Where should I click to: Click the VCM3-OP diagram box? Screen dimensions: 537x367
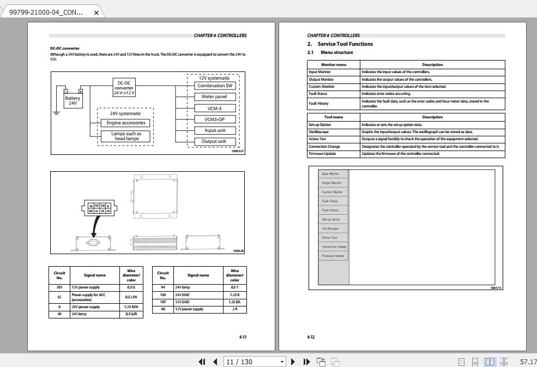[215, 119]
